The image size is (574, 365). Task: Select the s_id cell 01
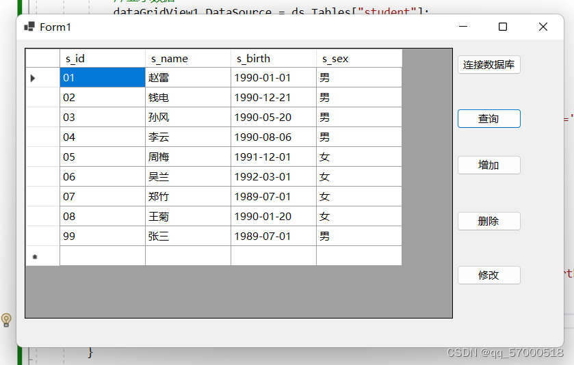(x=103, y=77)
